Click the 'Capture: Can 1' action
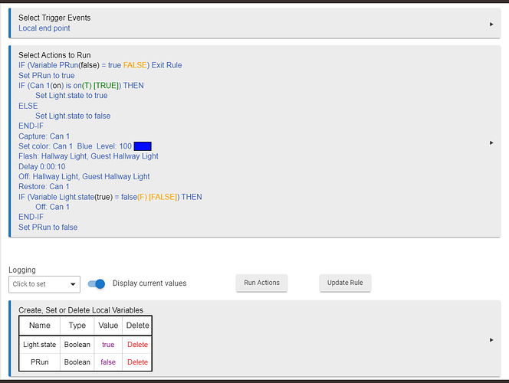Viewport: 509px width, 383px height. coord(44,136)
